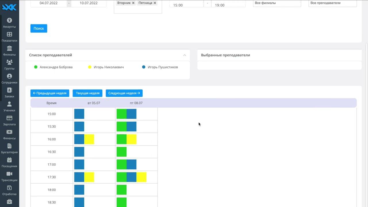Click the start date field 04.07.2022
This screenshot has width=368, height=207.
coord(49,3)
